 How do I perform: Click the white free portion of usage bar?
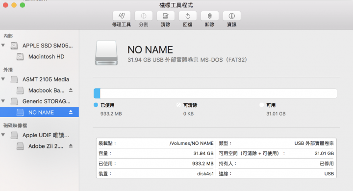coord(218,94)
